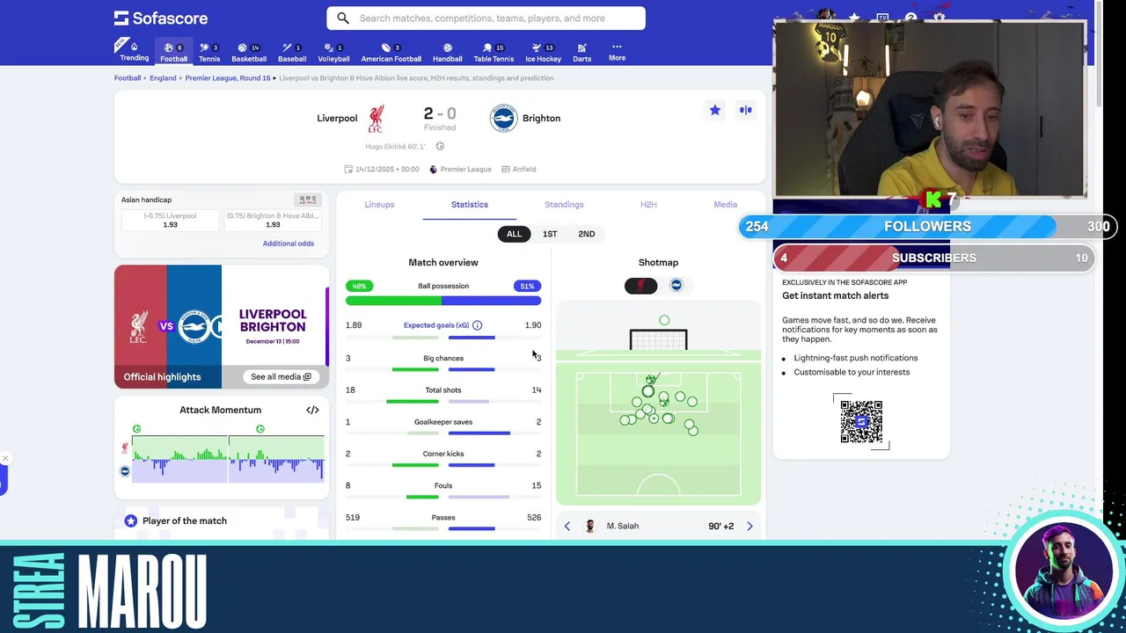Click M. Salah's avatar in the shotmap

pos(590,526)
